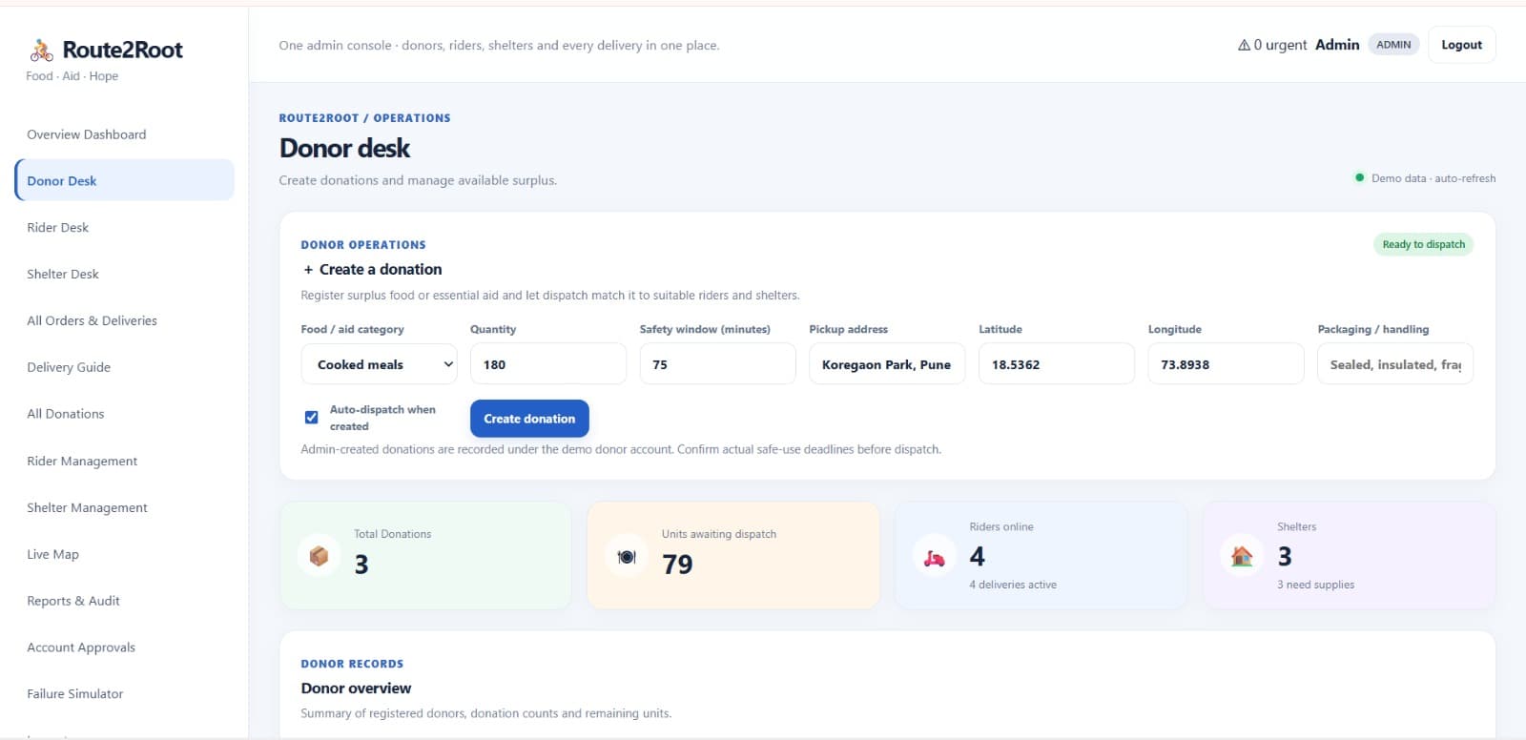Click the green Demo data status dot
Screen dimensions: 1526x740
pos(1359,177)
